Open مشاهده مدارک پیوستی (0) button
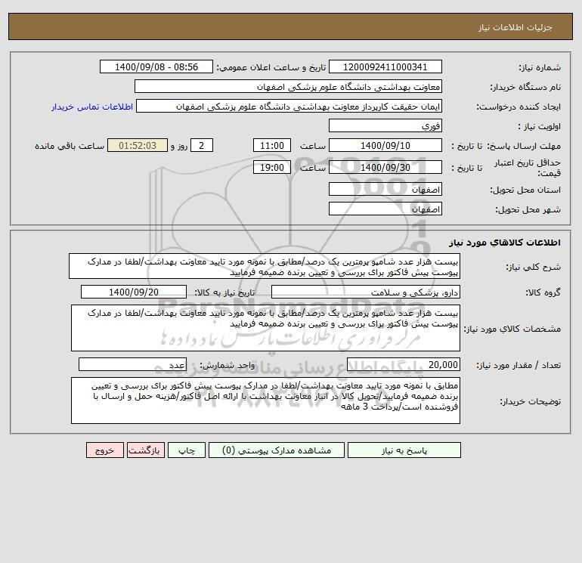The image size is (582, 563). (x=277, y=450)
